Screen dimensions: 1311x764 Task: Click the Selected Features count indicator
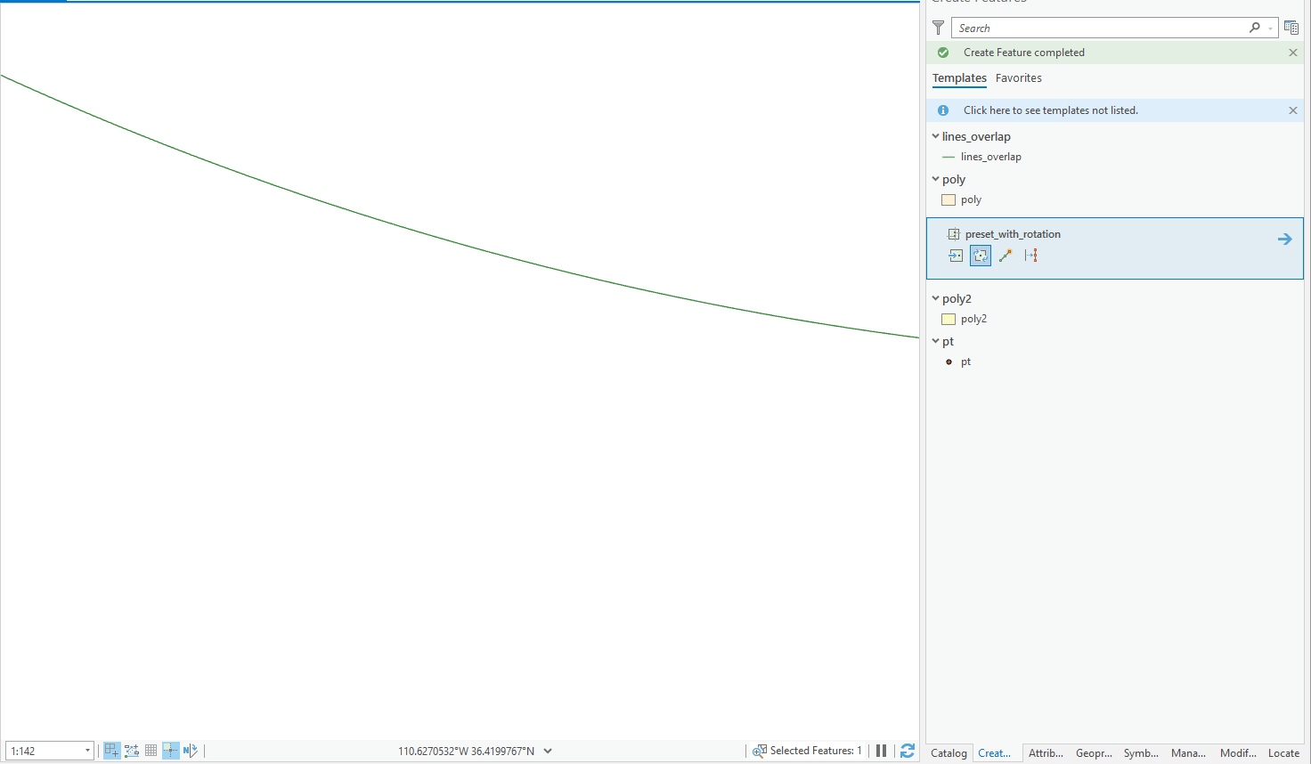point(808,751)
